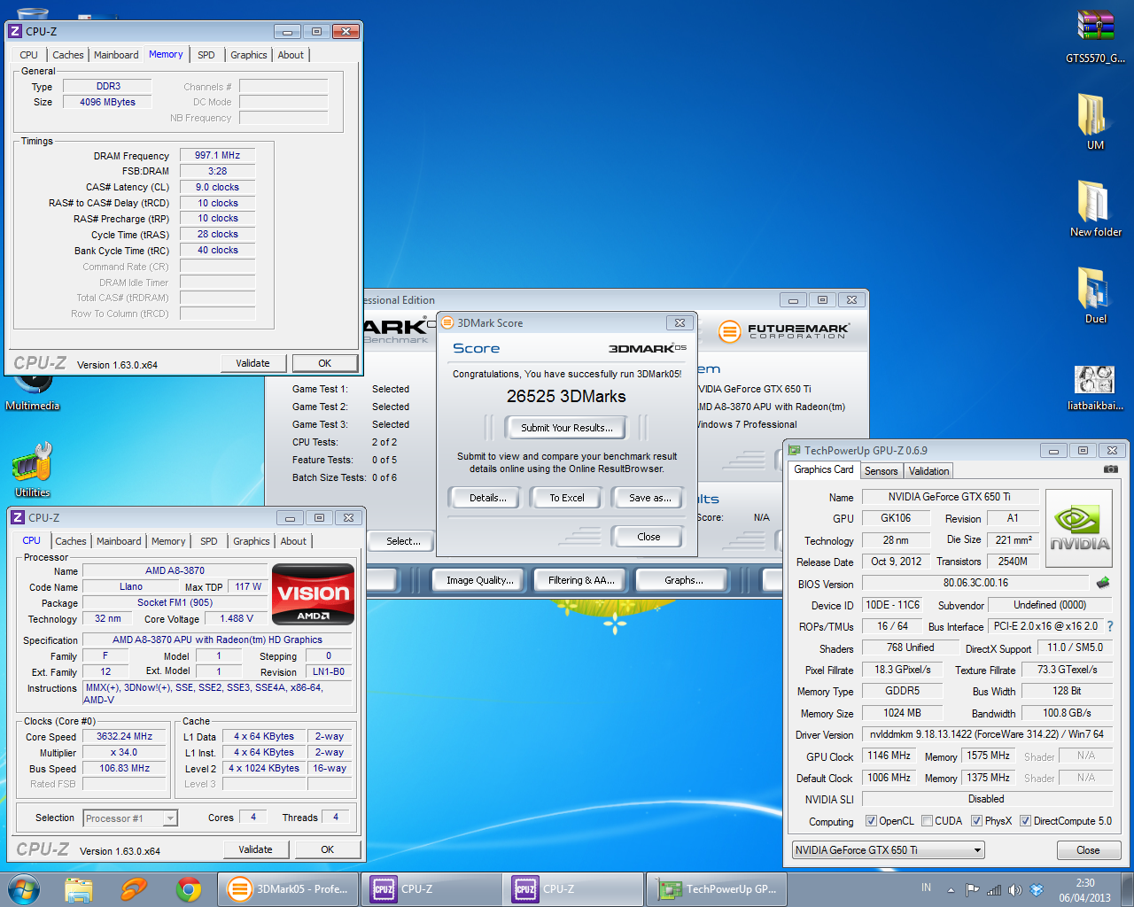Toggle the PhysX checkbox in GPU-Z
This screenshot has width=1134, height=907.
pos(976,821)
